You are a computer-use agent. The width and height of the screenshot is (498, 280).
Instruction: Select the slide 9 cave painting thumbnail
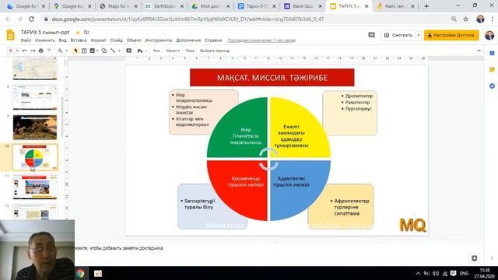click(35, 128)
